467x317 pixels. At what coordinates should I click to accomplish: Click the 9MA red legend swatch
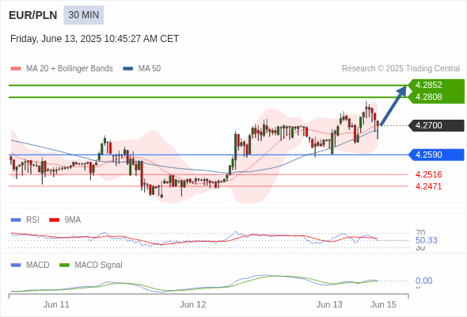click(54, 220)
